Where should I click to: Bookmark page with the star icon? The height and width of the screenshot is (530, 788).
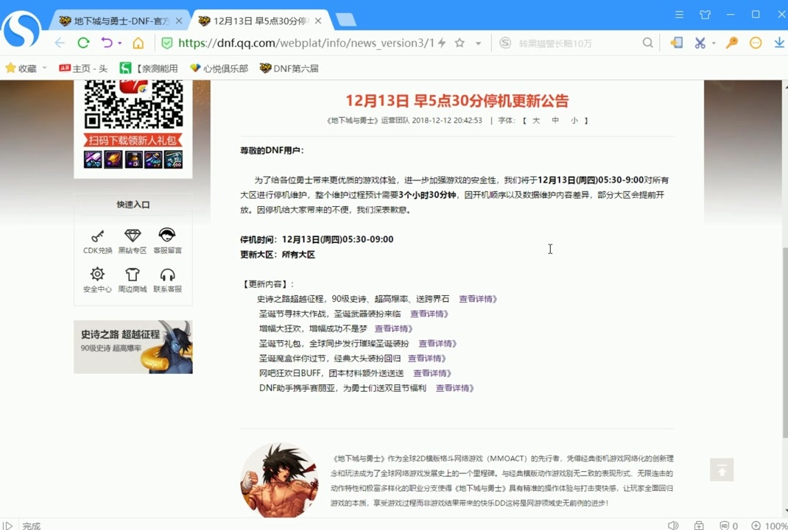click(460, 43)
